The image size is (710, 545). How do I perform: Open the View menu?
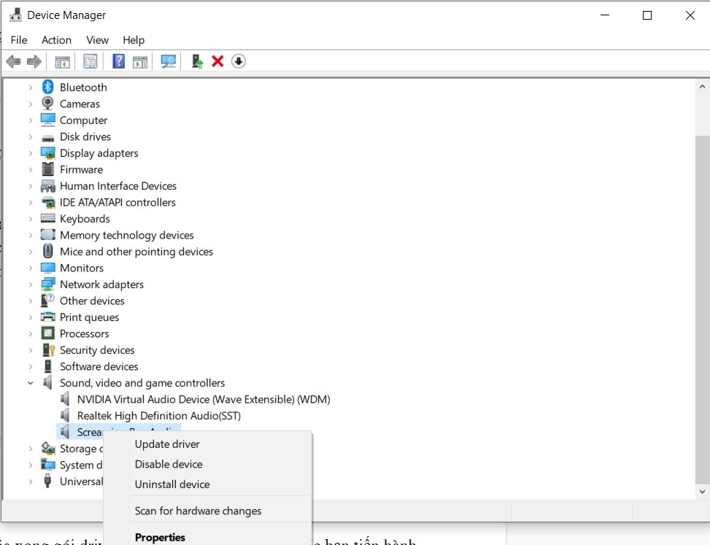point(97,40)
